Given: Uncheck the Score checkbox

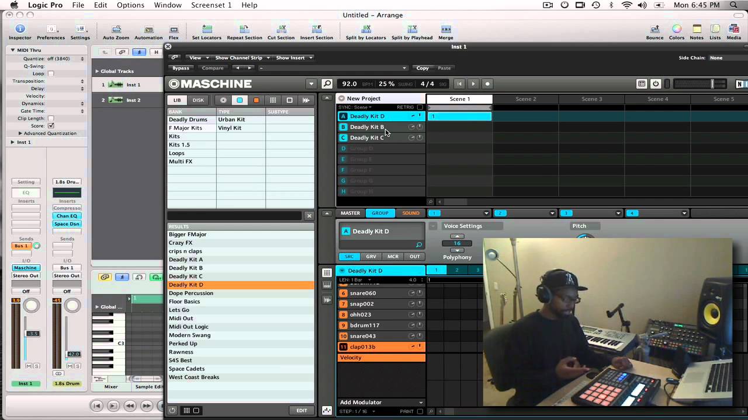Looking at the screenshot, I should click(x=51, y=125).
